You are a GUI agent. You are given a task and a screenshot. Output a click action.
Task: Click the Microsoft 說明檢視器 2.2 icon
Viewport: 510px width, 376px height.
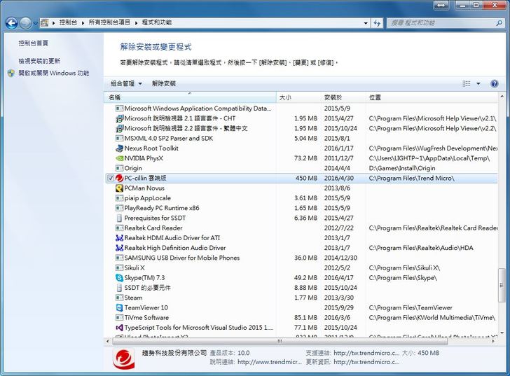pos(119,128)
